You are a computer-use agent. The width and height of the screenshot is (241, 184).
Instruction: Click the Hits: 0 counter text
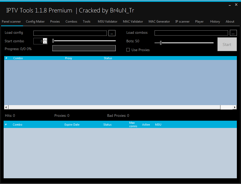10,115
